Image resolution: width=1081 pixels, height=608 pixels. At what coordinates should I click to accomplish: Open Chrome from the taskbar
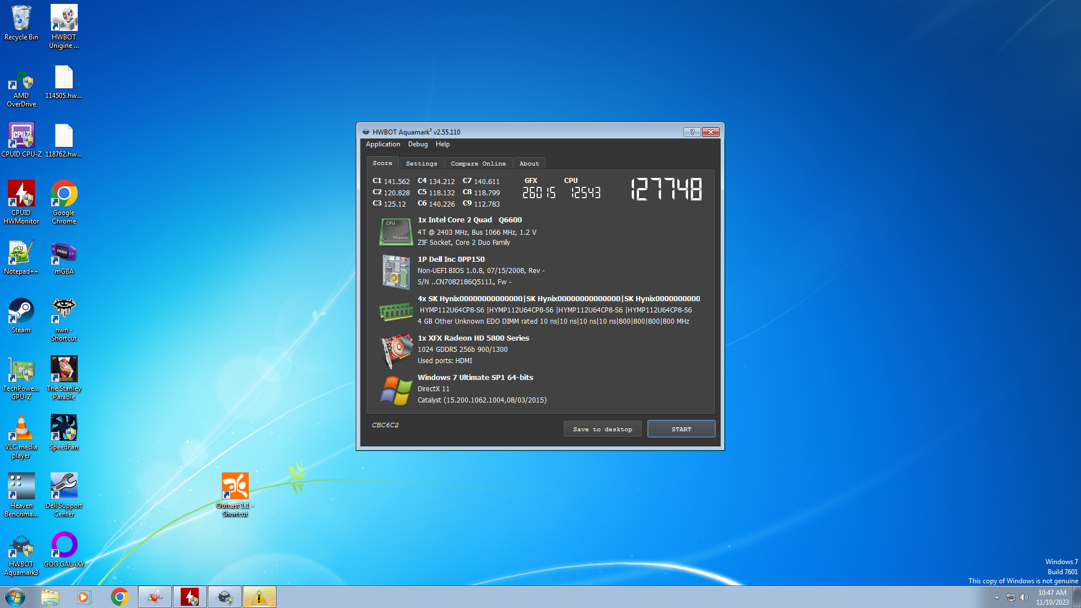click(x=119, y=597)
